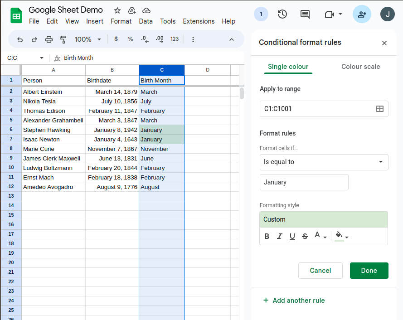Open the version history clock icon
The width and height of the screenshot is (403, 320).
282,14
